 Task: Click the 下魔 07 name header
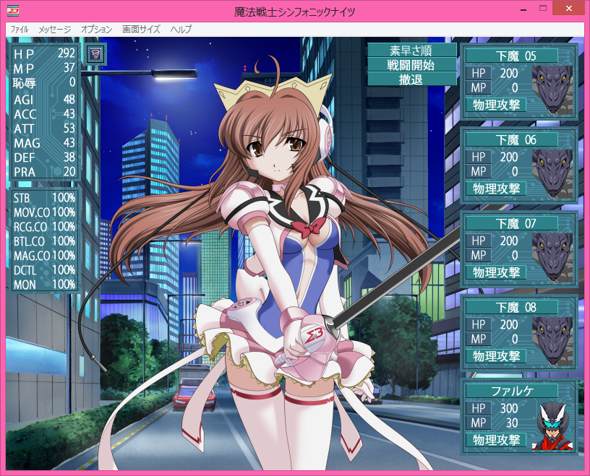[512, 224]
